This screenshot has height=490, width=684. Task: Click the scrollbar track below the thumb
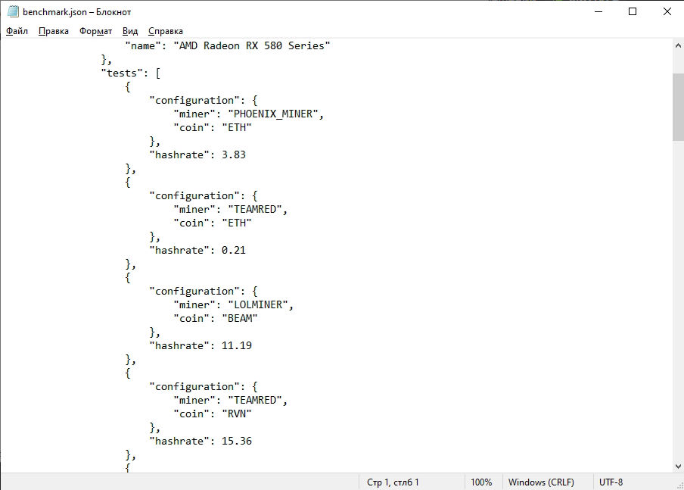[x=677, y=303]
